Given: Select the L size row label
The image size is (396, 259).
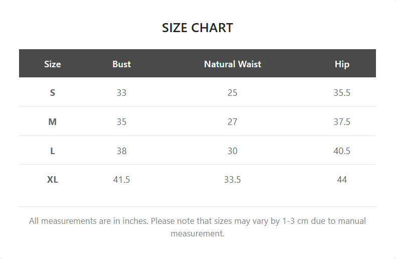Looking at the screenshot, I should 53,151.
